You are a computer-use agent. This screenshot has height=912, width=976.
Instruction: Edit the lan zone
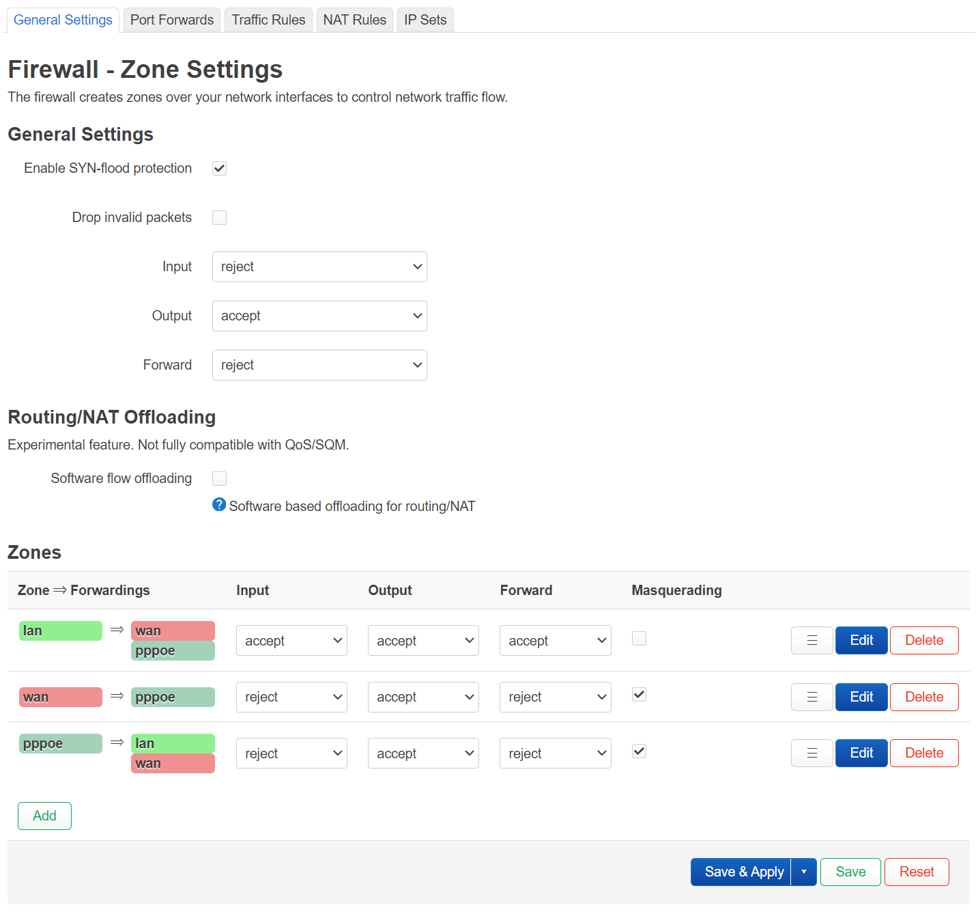861,640
